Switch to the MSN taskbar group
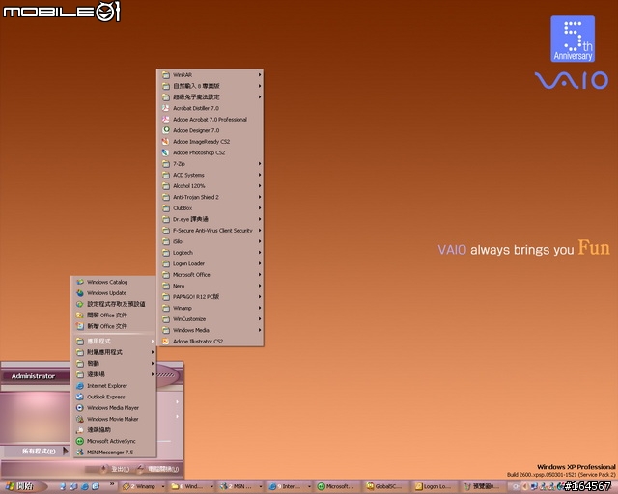 click(x=240, y=487)
